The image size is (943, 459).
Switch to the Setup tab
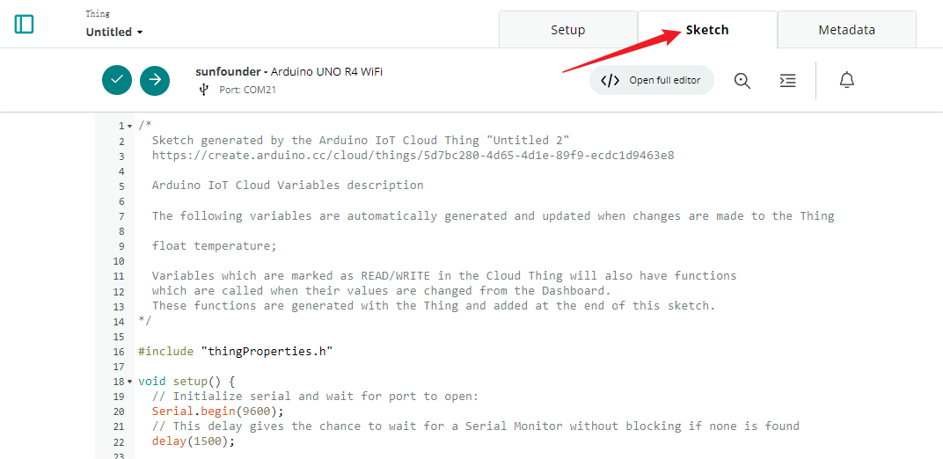[x=567, y=29]
